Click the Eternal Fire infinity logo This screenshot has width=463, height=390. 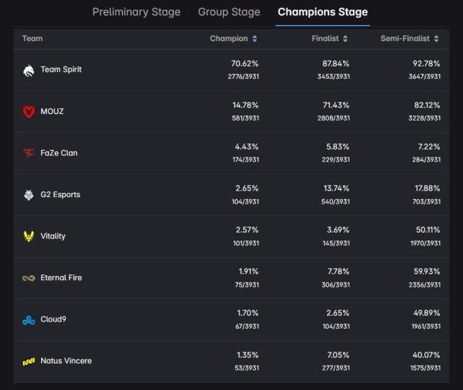pos(28,278)
